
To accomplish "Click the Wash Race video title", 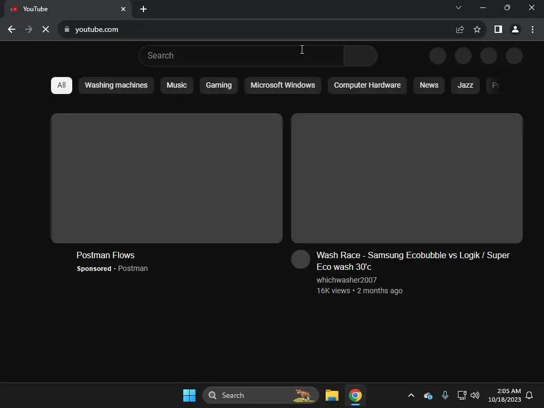I will point(413,261).
